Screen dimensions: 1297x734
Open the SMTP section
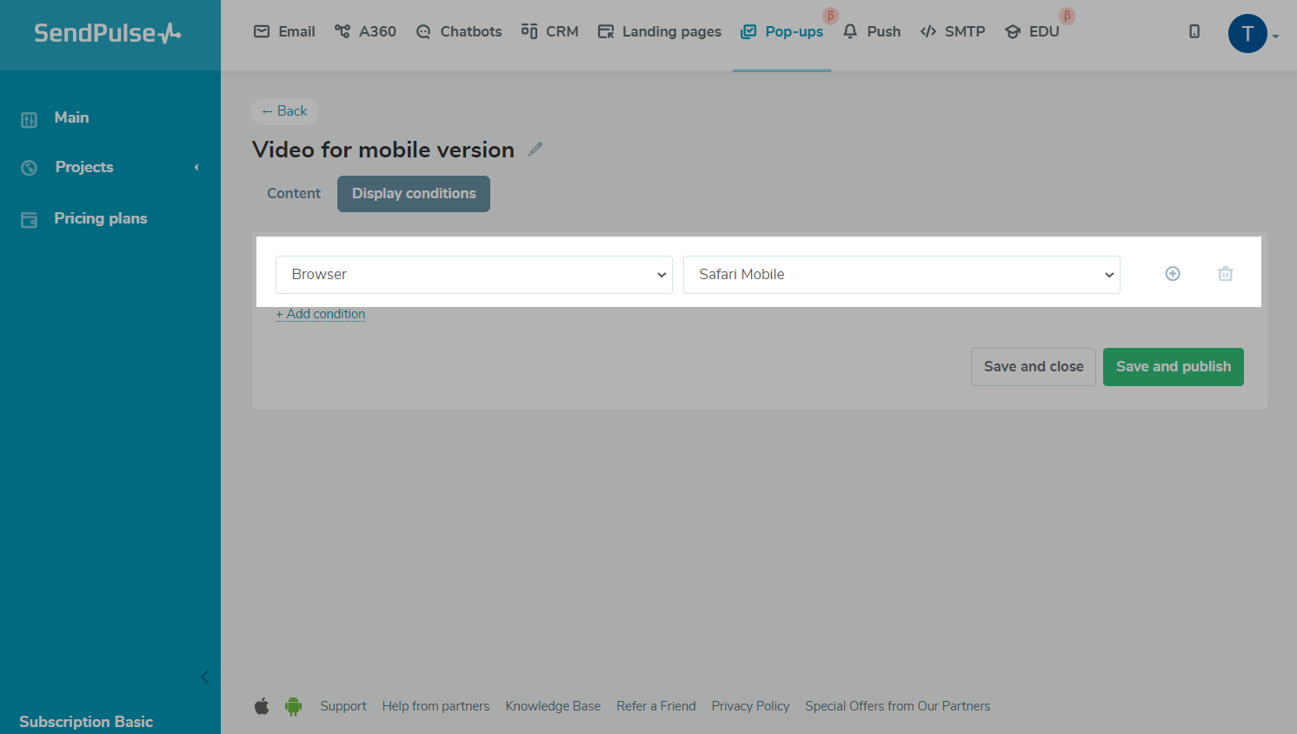pos(953,31)
